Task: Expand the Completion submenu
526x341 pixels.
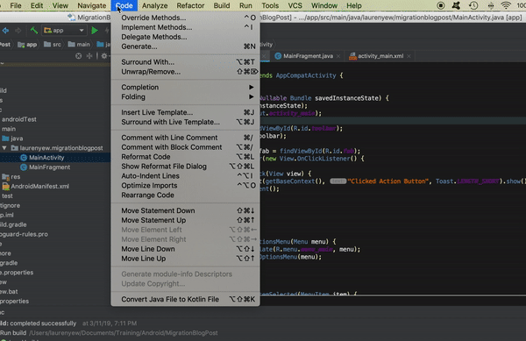Action: coord(185,87)
